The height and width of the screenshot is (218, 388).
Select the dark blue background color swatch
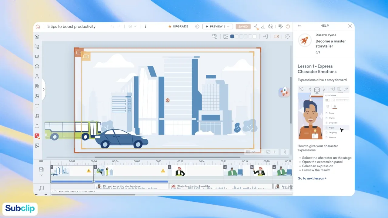(232, 36)
